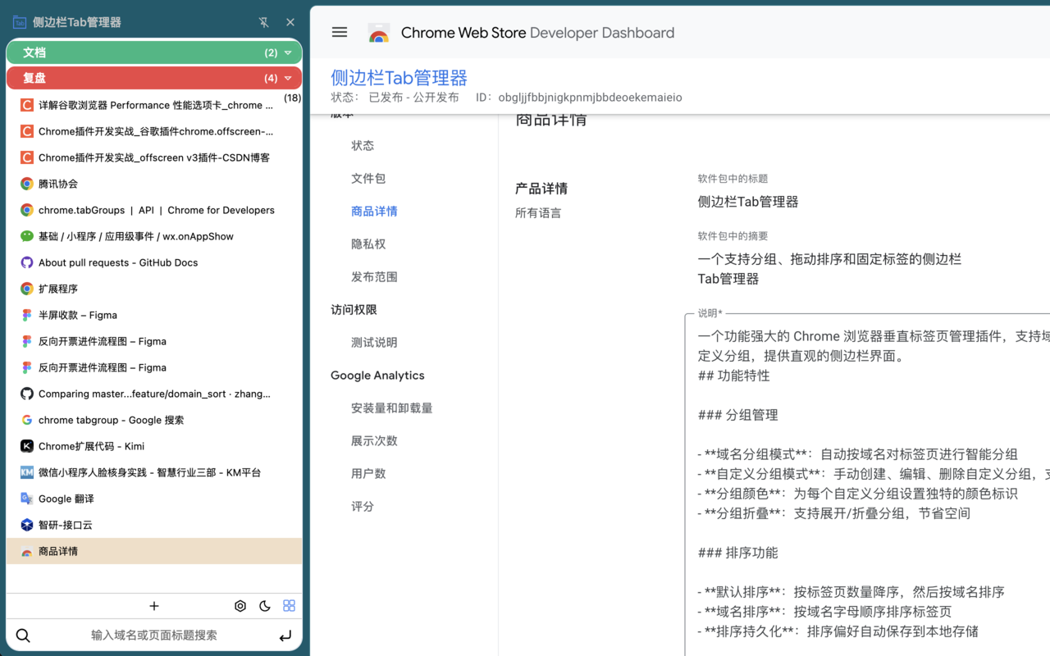Collapse the 复盘 group via its chevron
The height and width of the screenshot is (656, 1050).
pyautogui.click(x=290, y=78)
